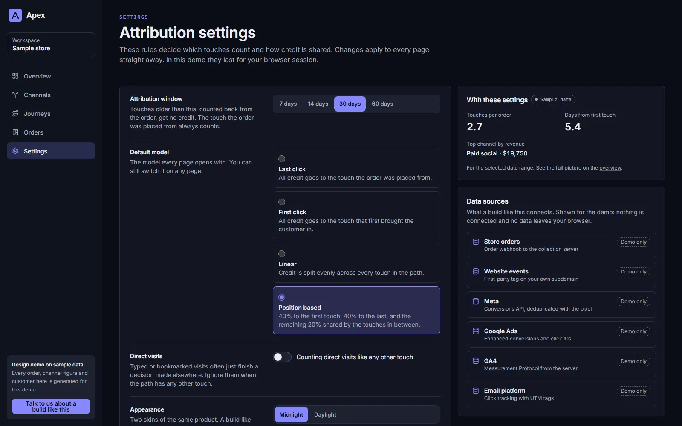The image size is (682, 426).
Task: Choose the 30 days window
Action: pos(350,104)
